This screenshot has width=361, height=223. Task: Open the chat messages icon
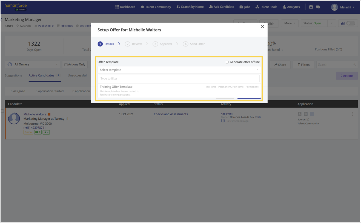pyautogui.click(x=318, y=7)
